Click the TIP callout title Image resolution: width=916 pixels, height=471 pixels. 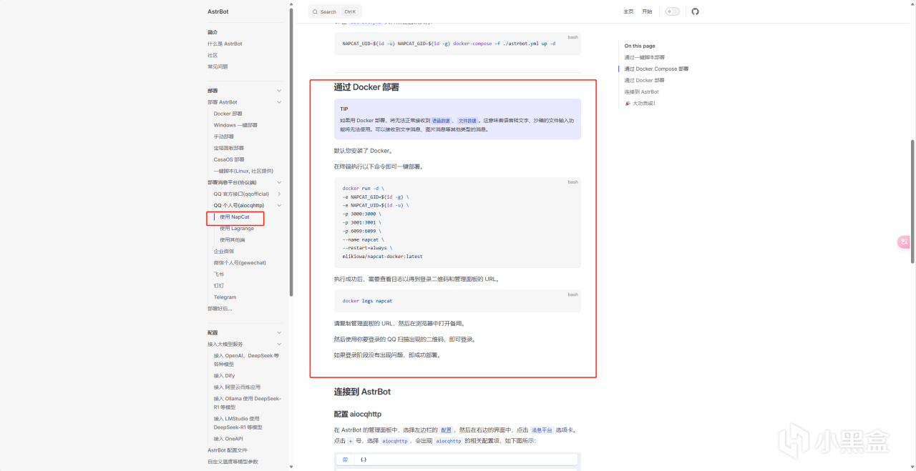[x=344, y=109]
